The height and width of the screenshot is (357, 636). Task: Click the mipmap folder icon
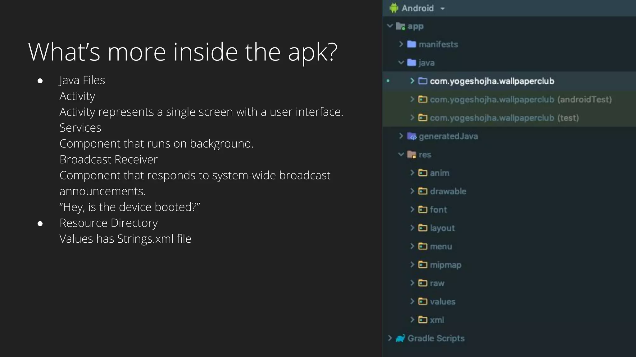point(423,265)
